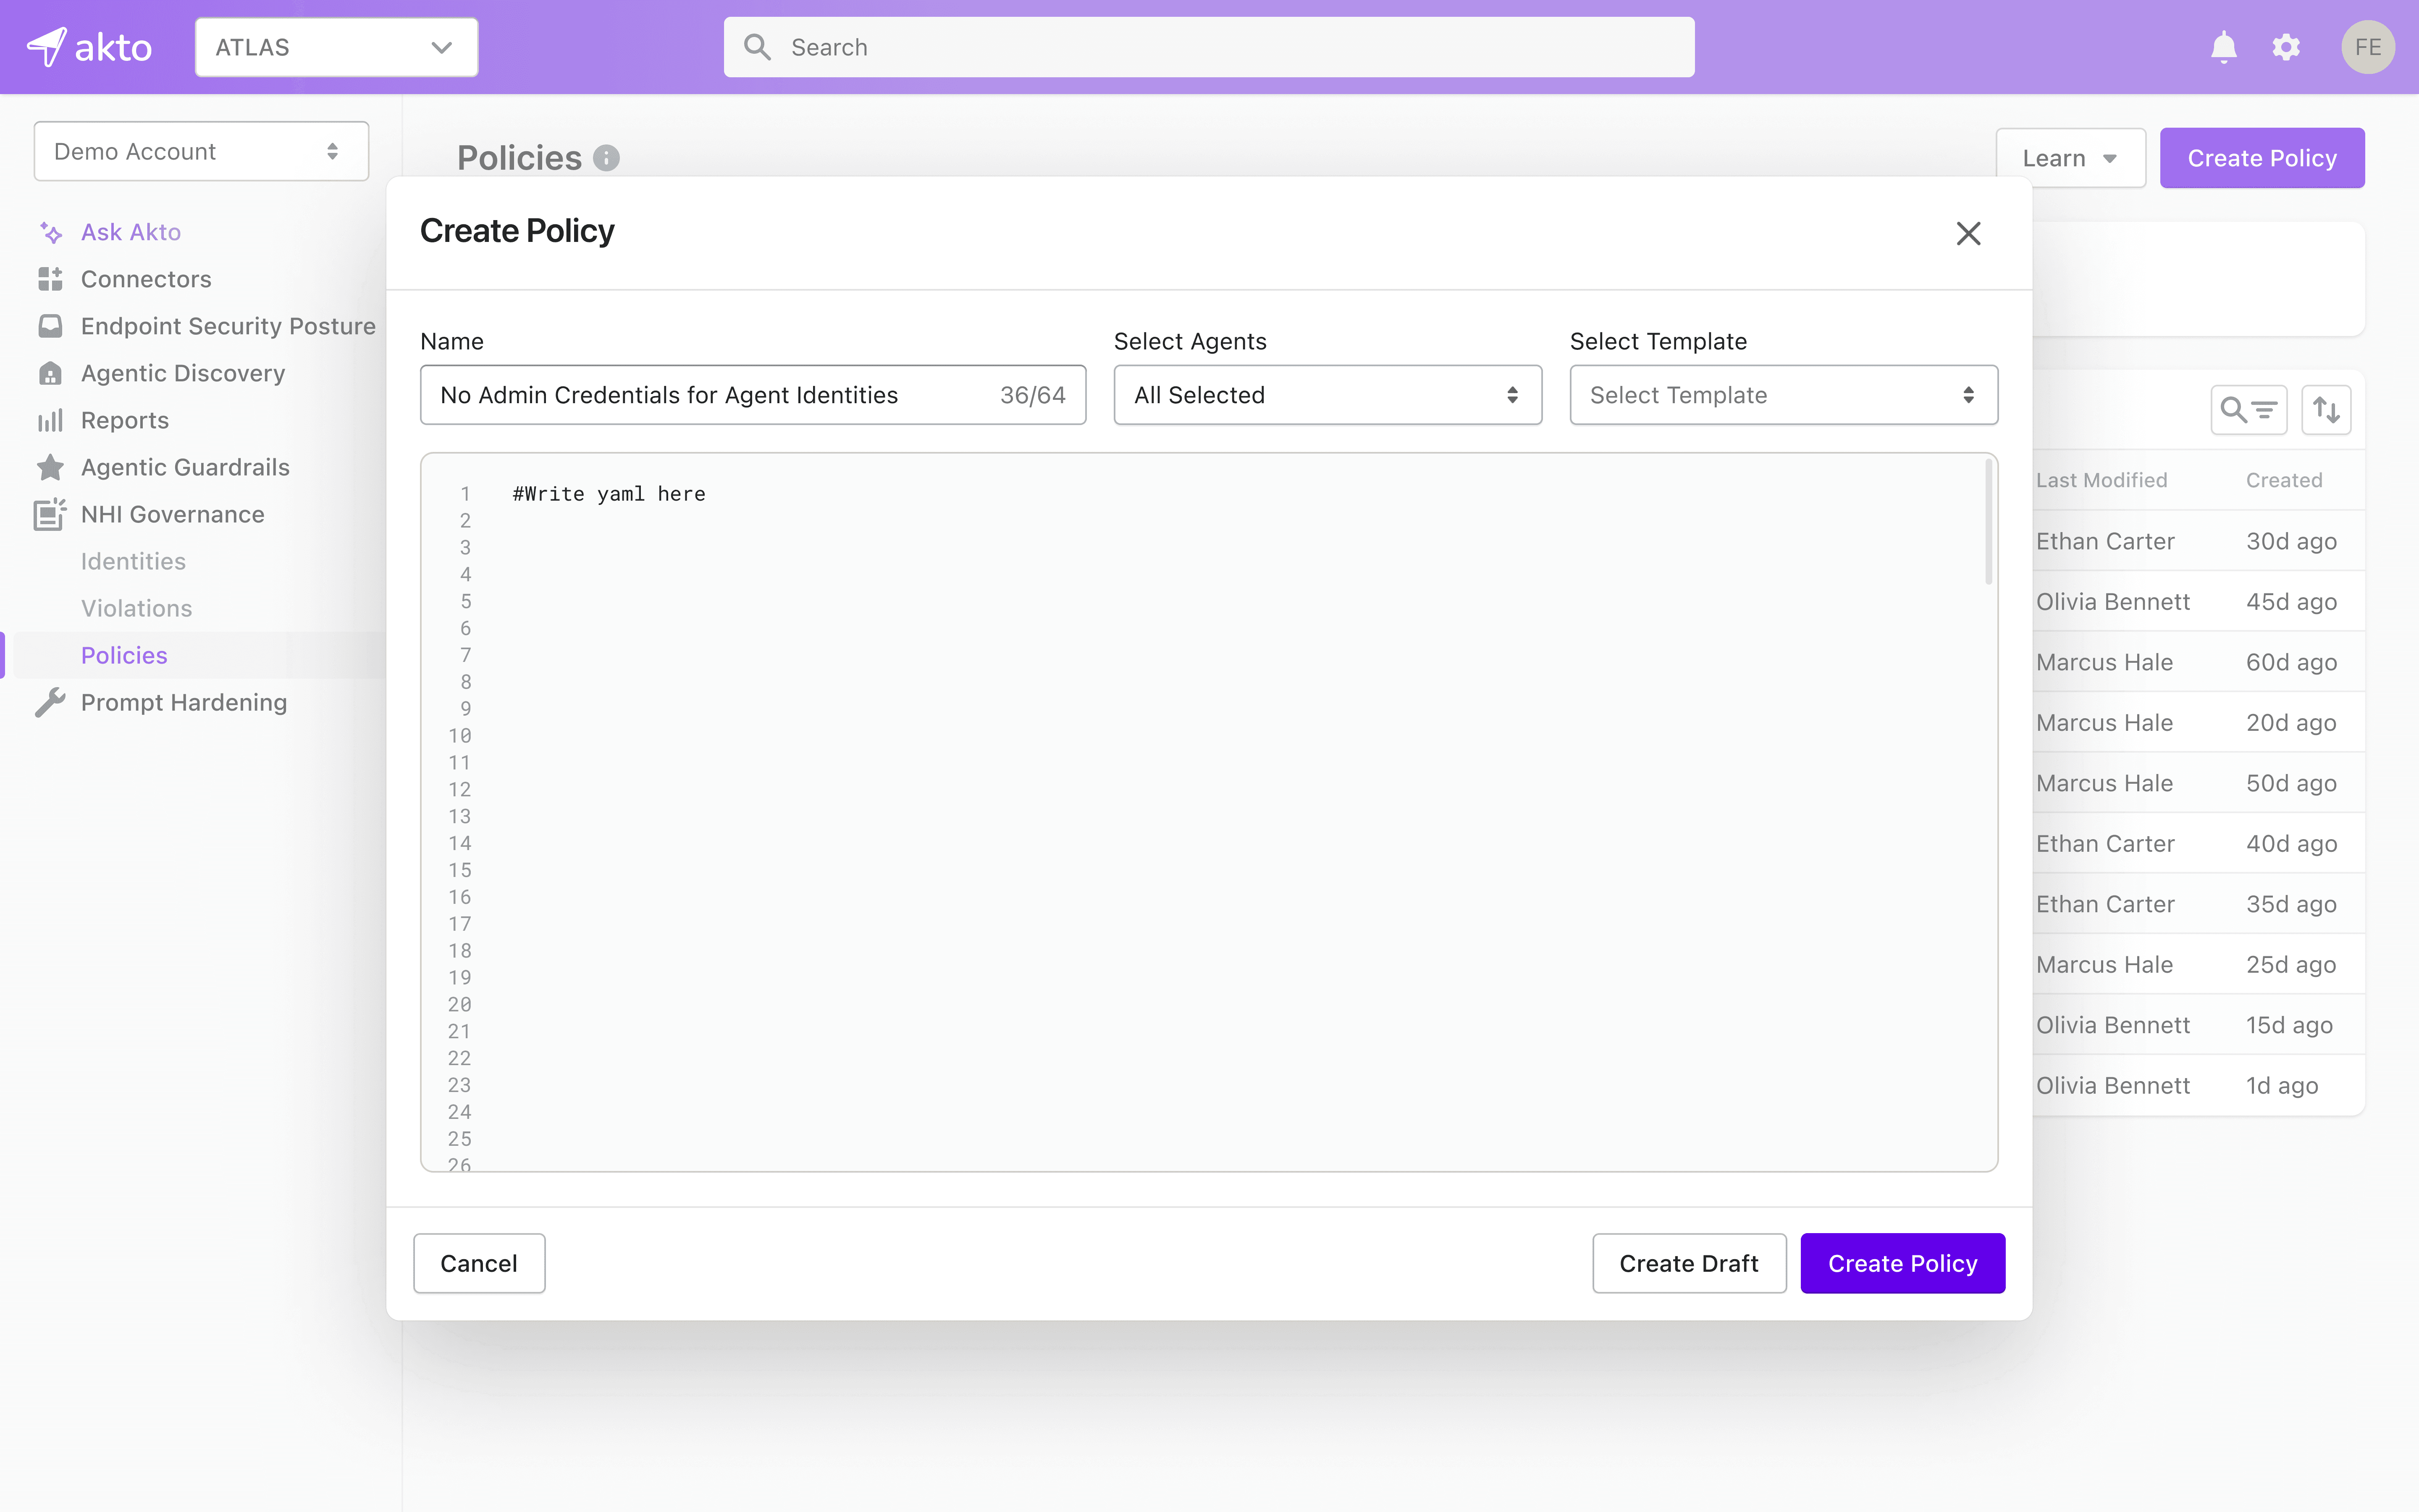
Task: Click the '1d ago' created cell
Action: [x=2282, y=1086]
